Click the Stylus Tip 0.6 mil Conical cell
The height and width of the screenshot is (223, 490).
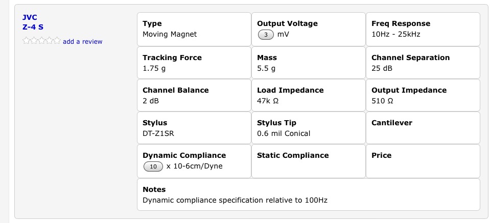[309, 128]
